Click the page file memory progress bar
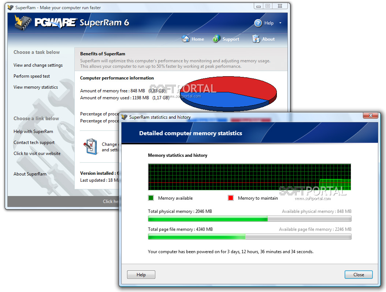This screenshot has height=292, width=386. click(250, 237)
